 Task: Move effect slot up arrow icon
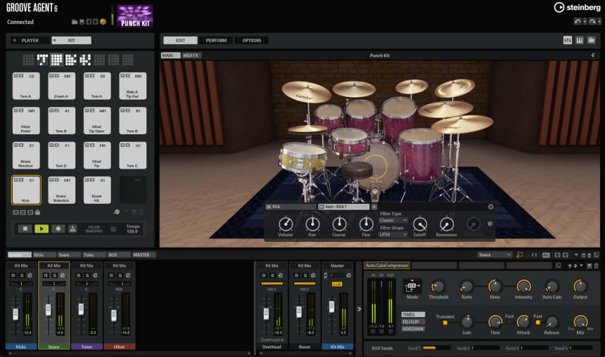pyautogui.click(x=570, y=266)
